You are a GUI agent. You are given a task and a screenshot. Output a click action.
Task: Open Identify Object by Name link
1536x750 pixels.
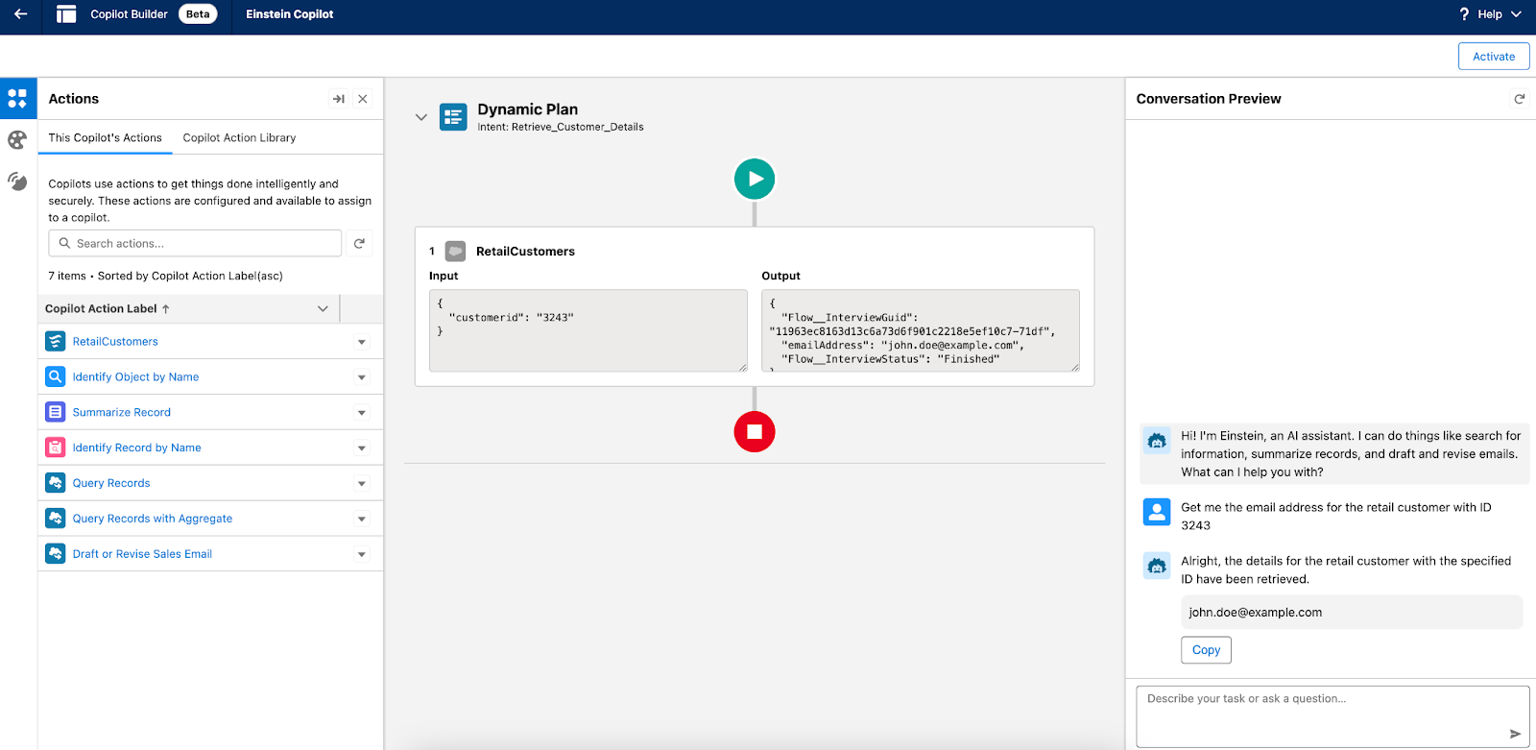(135, 377)
